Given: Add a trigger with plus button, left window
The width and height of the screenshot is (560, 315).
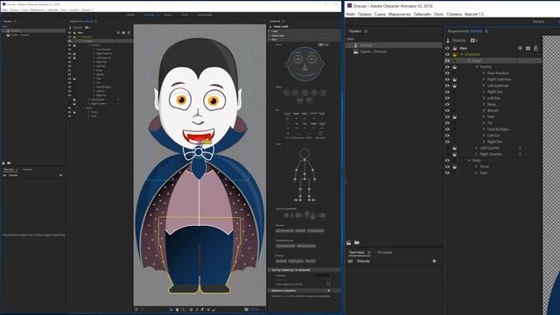Looking at the screenshot, I should (x=60, y=175).
